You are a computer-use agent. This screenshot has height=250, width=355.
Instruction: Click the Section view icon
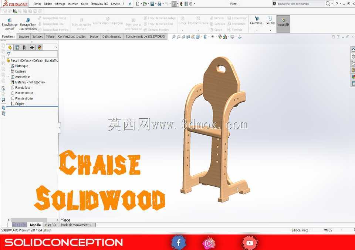(188, 37)
